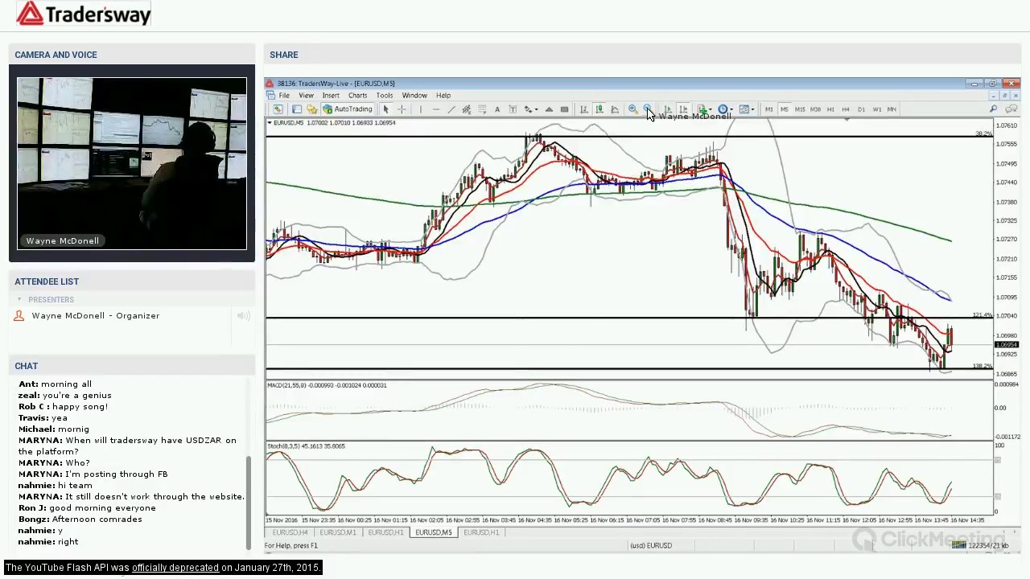This screenshot has height=579, width=1030.
Task: Click the Market Watch window icon
Action: click(297, 109)
